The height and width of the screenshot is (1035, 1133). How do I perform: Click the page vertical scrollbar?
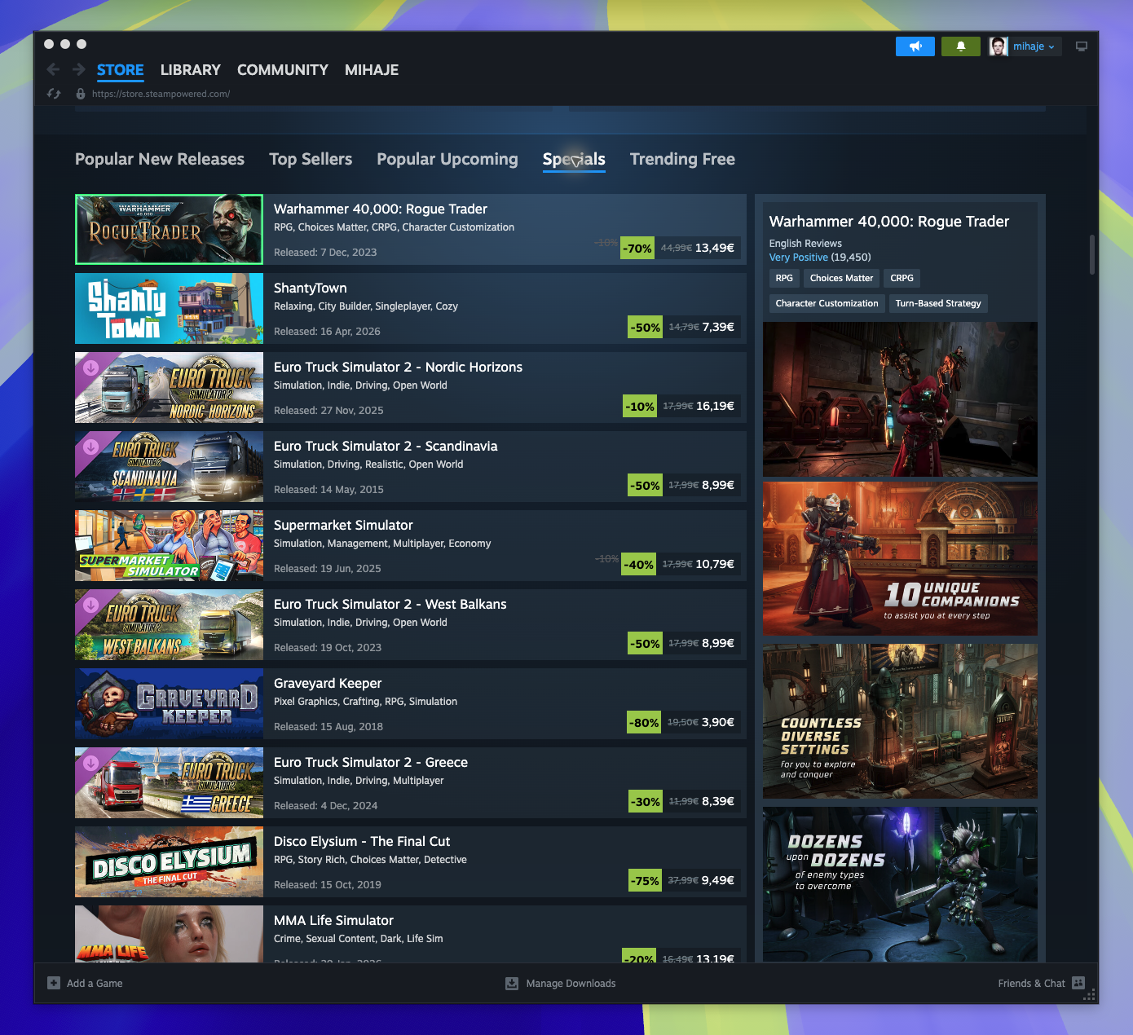(x=1092, y=255)
